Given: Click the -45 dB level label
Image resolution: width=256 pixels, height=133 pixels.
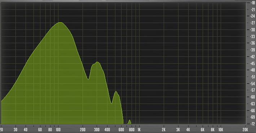Looking at the screenshot, I should click(252, 63).
